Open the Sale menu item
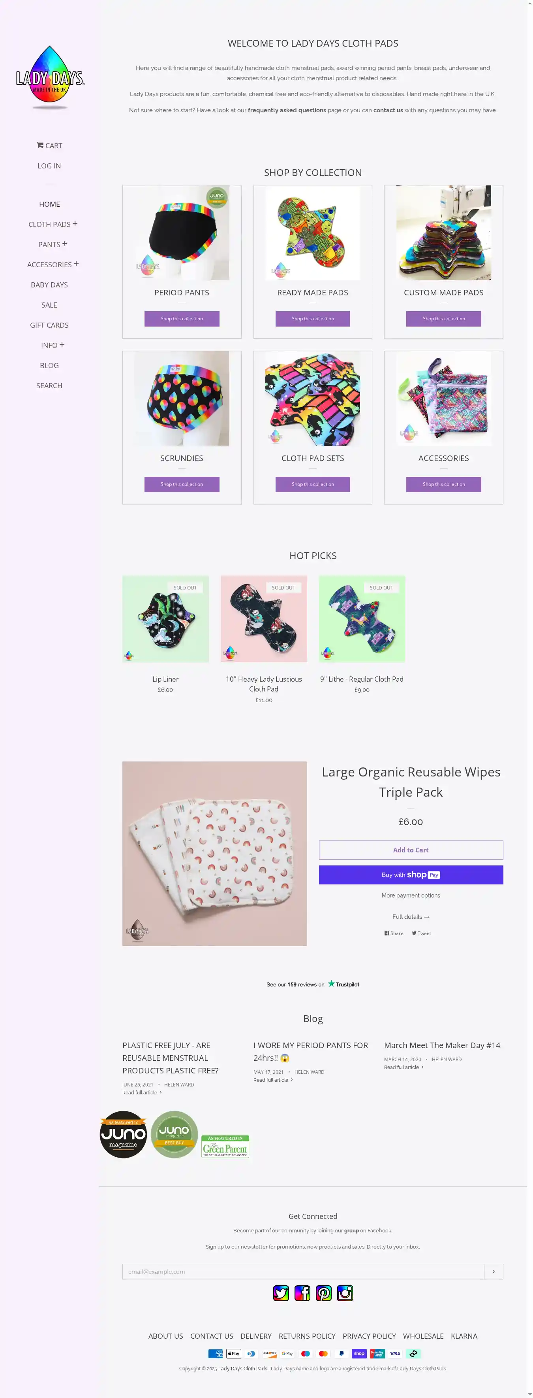Screen dimensions: 533x1398 tap(49, 305)
